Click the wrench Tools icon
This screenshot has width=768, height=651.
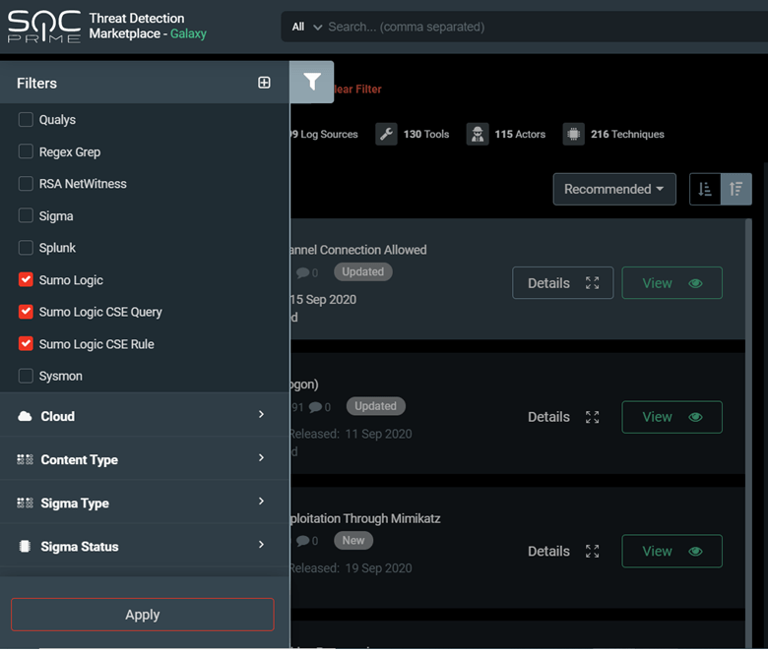point(387,134)
